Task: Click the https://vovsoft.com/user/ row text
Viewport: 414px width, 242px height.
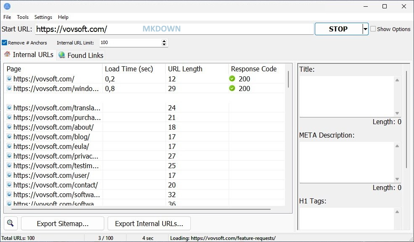Action: point(51,175)
